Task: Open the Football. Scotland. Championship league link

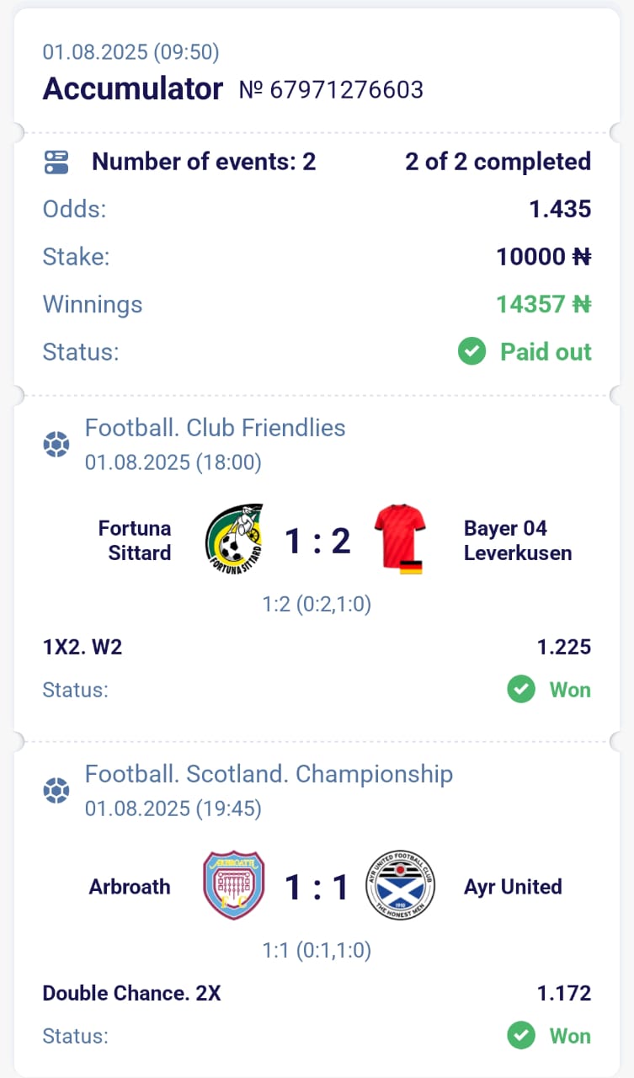Action: 269,774
